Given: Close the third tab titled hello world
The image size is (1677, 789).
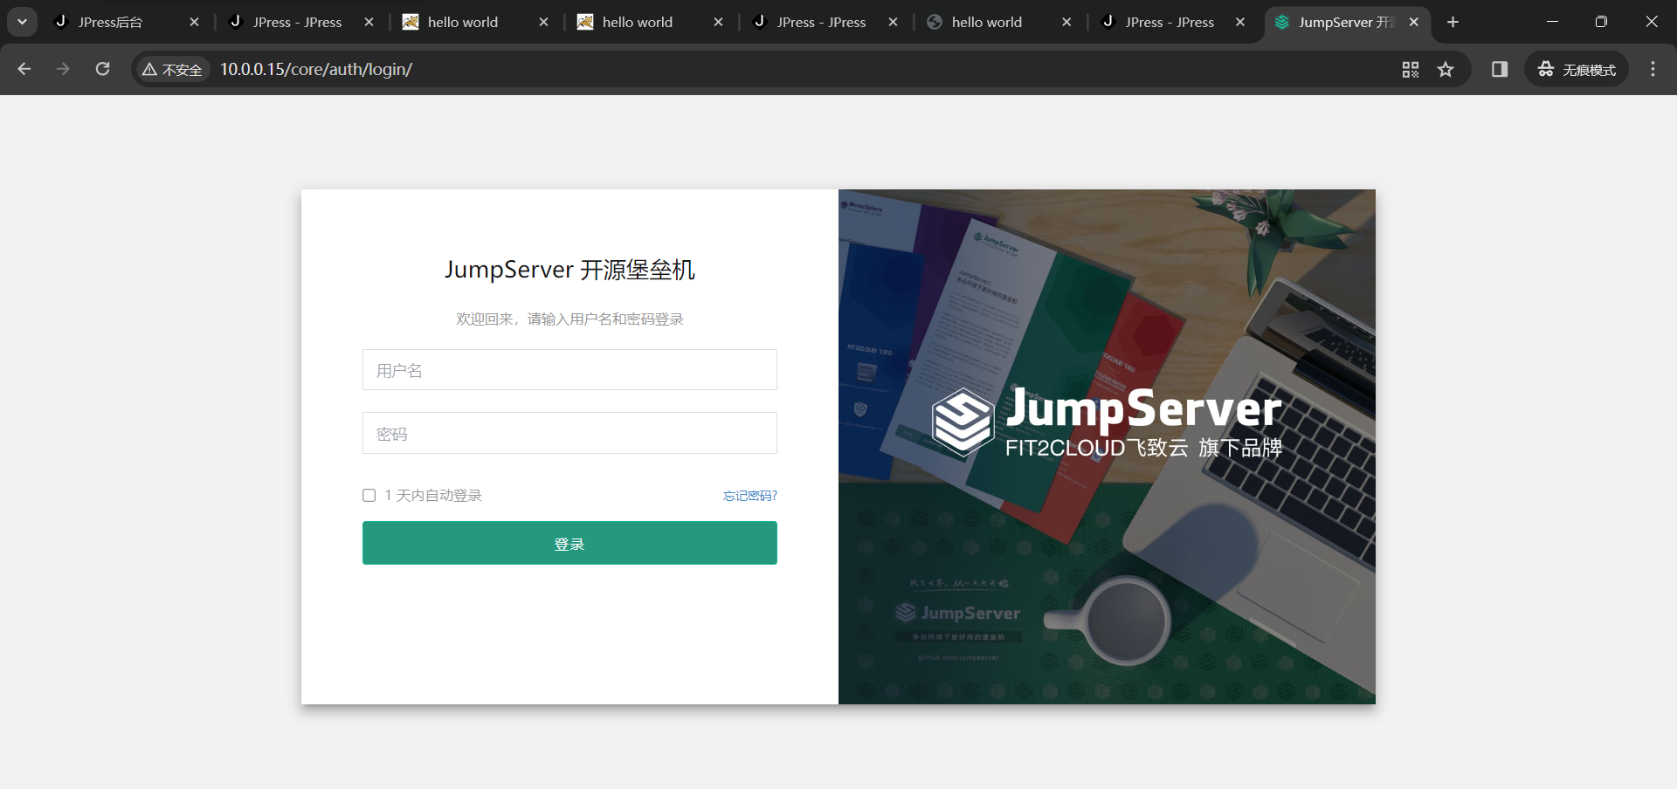Looking at the screenshot, I should 543,22.
